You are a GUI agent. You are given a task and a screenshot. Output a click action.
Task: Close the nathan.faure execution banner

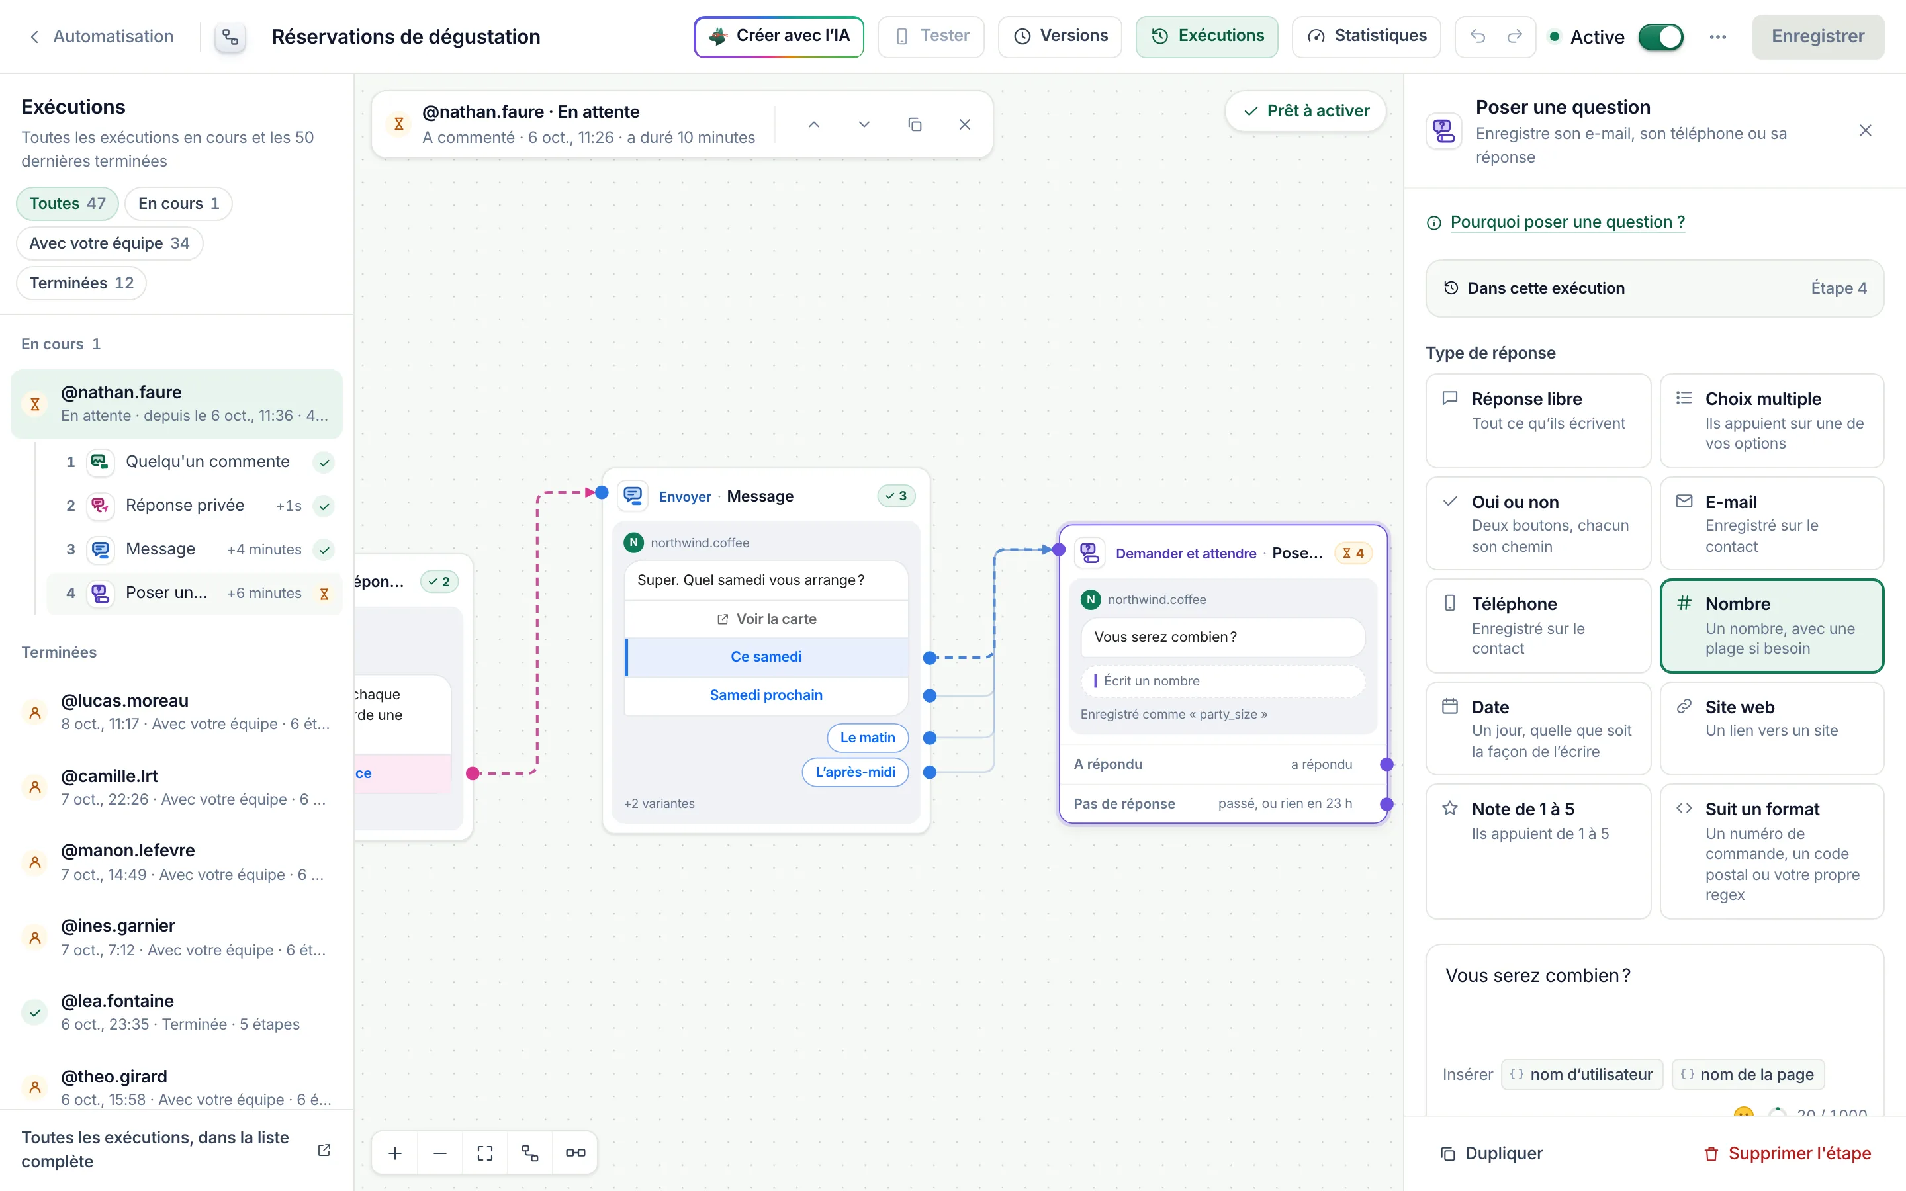[x=965, y=124]
